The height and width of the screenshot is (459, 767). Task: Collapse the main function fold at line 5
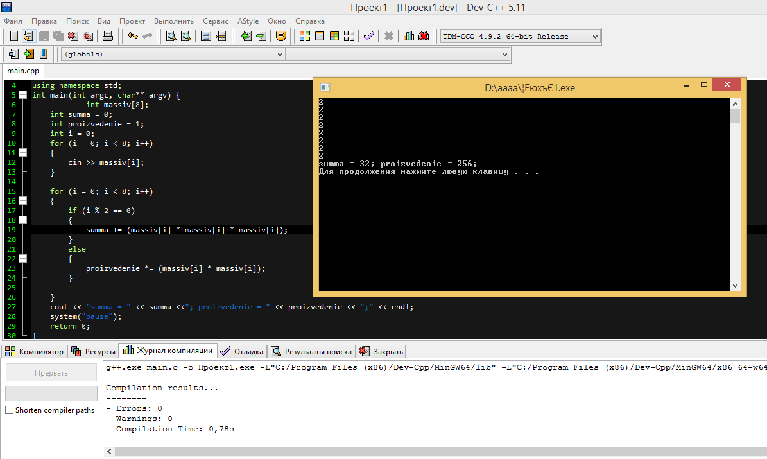[22, 95]
